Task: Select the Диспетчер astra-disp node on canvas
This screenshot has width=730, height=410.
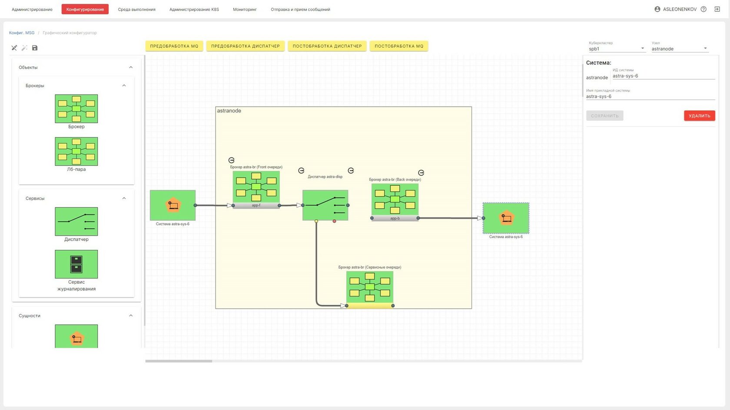Action: pyautogui.click(x=325, y=205)
